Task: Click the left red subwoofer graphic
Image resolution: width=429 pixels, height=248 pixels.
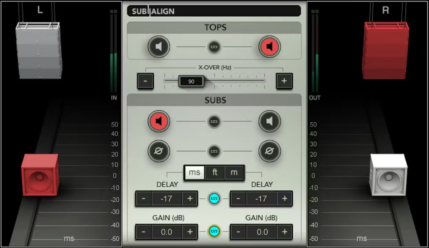Action: pyautogui.click(x=40, y=175)
